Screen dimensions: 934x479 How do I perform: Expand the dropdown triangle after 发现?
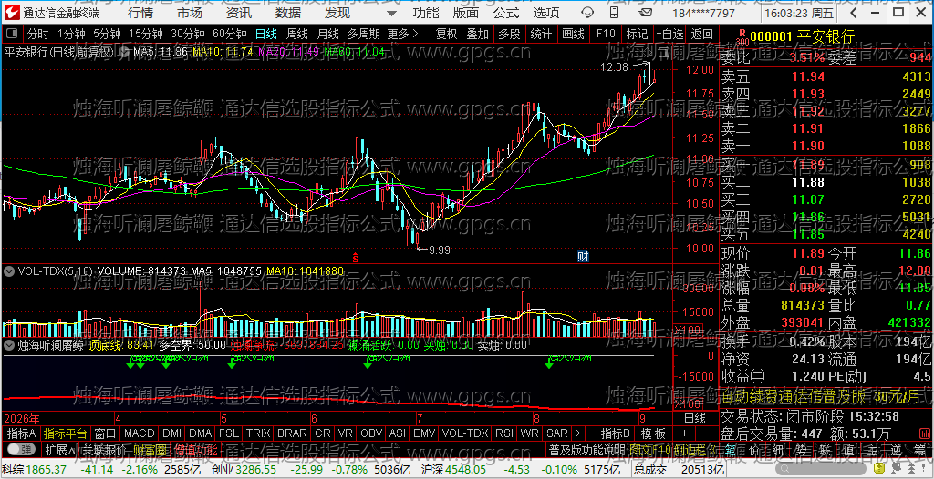(390, 13)
